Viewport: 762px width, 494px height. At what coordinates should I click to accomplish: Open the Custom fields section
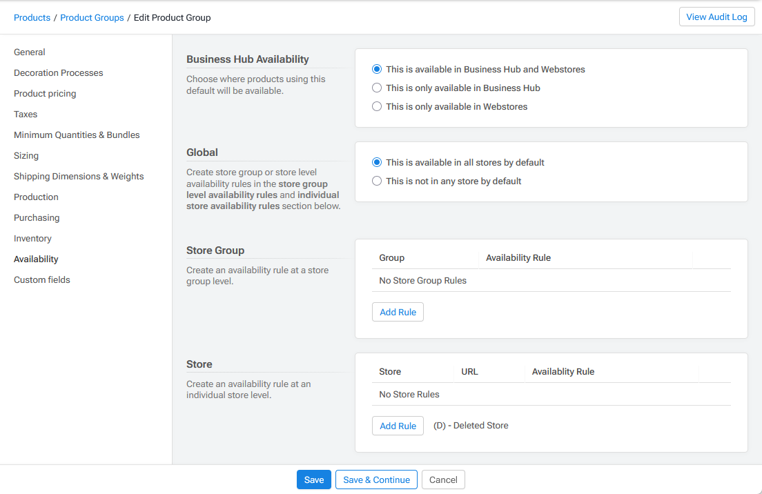tap(41, 279)
